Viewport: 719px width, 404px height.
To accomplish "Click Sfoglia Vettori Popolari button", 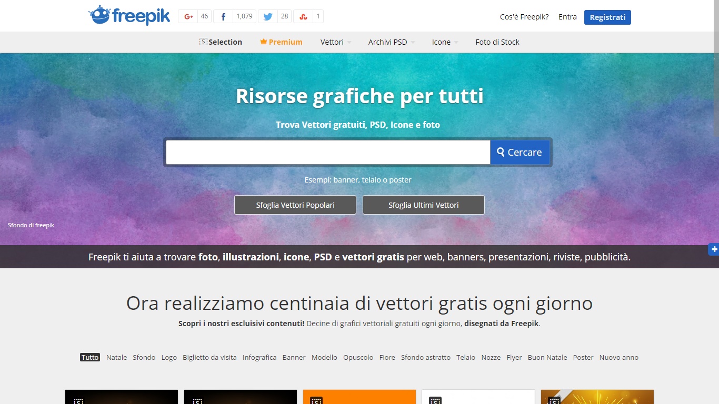I will click(295, 205).
